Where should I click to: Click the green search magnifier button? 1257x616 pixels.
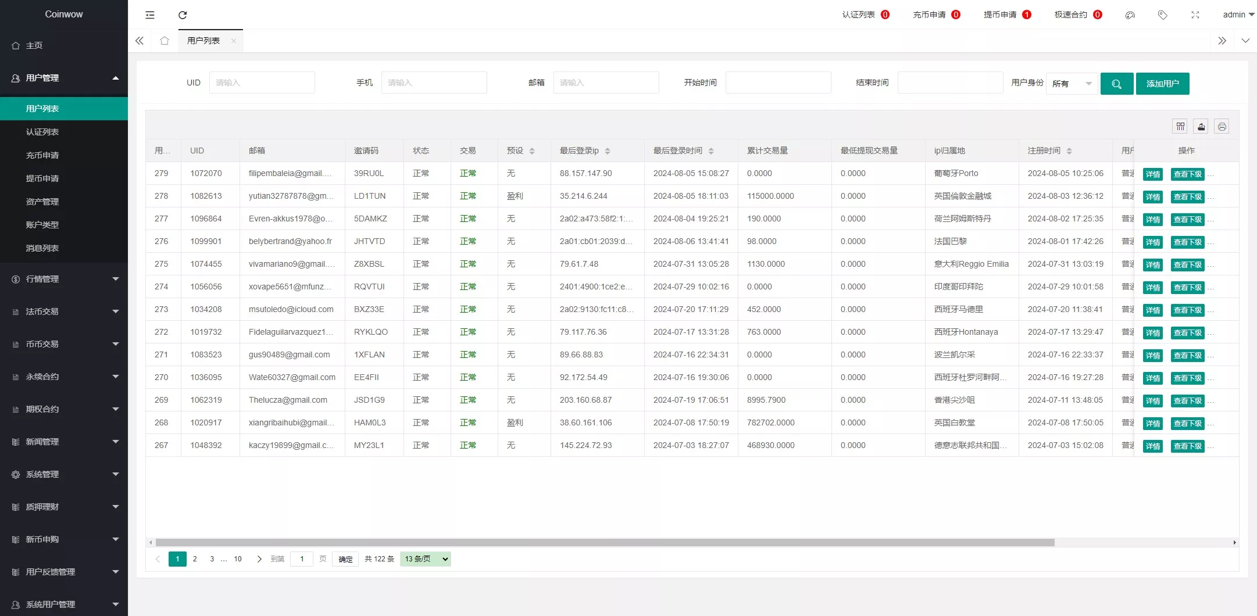pos(1116,84)
